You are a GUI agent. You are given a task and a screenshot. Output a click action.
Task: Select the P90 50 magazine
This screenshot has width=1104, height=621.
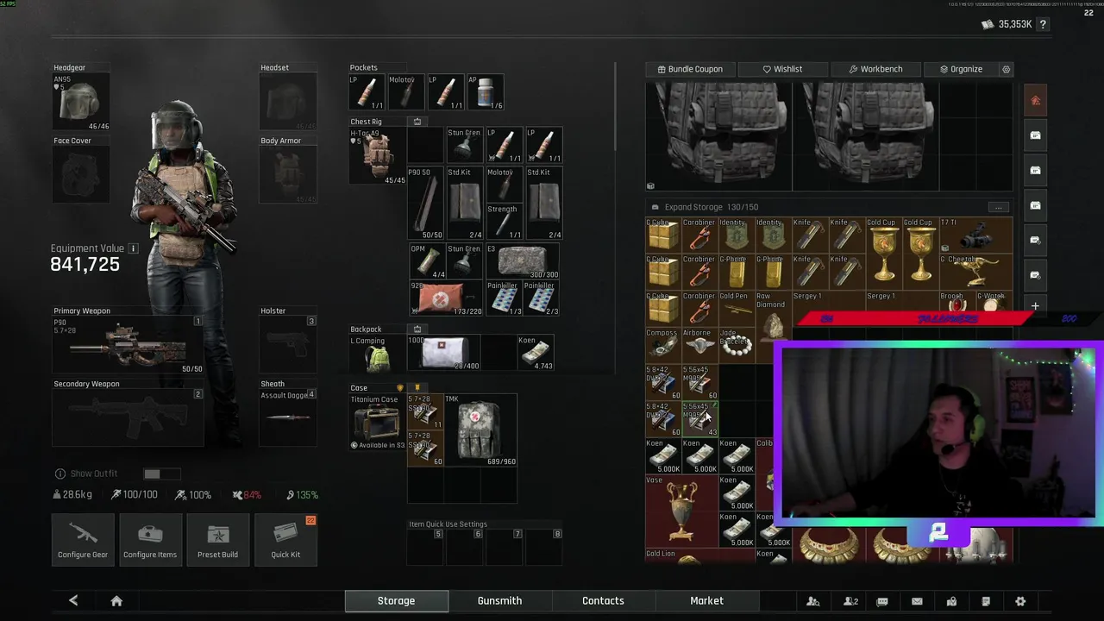[425, 204]
